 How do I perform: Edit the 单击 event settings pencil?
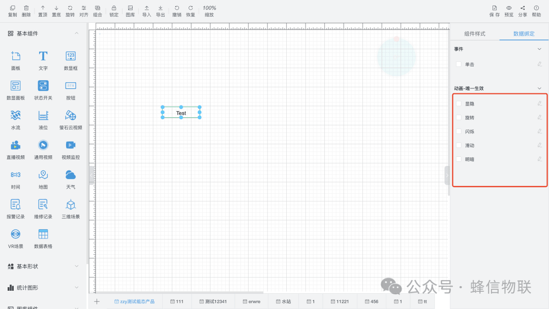tap(539, 64)
